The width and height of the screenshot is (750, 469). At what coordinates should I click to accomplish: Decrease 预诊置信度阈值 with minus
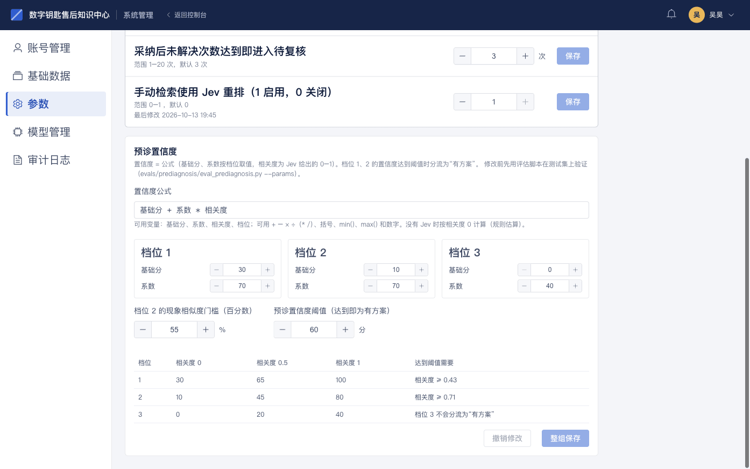(283, 330)
